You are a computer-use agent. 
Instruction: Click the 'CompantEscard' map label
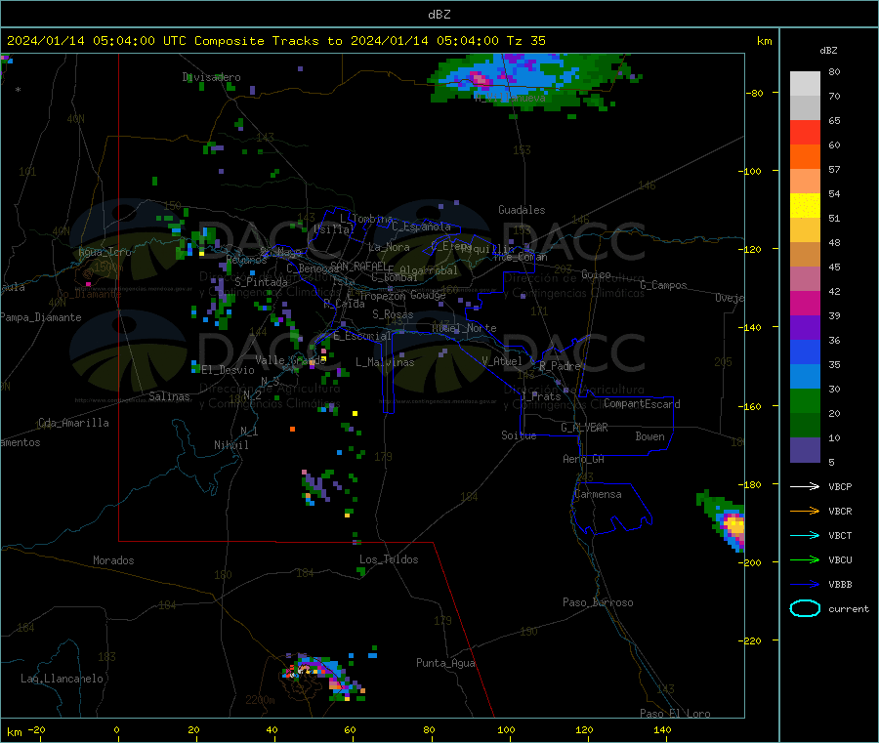(642, 403)
